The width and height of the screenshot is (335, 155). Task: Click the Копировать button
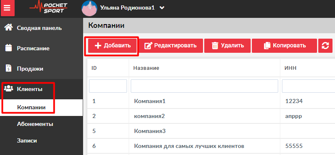click(284, 45)
